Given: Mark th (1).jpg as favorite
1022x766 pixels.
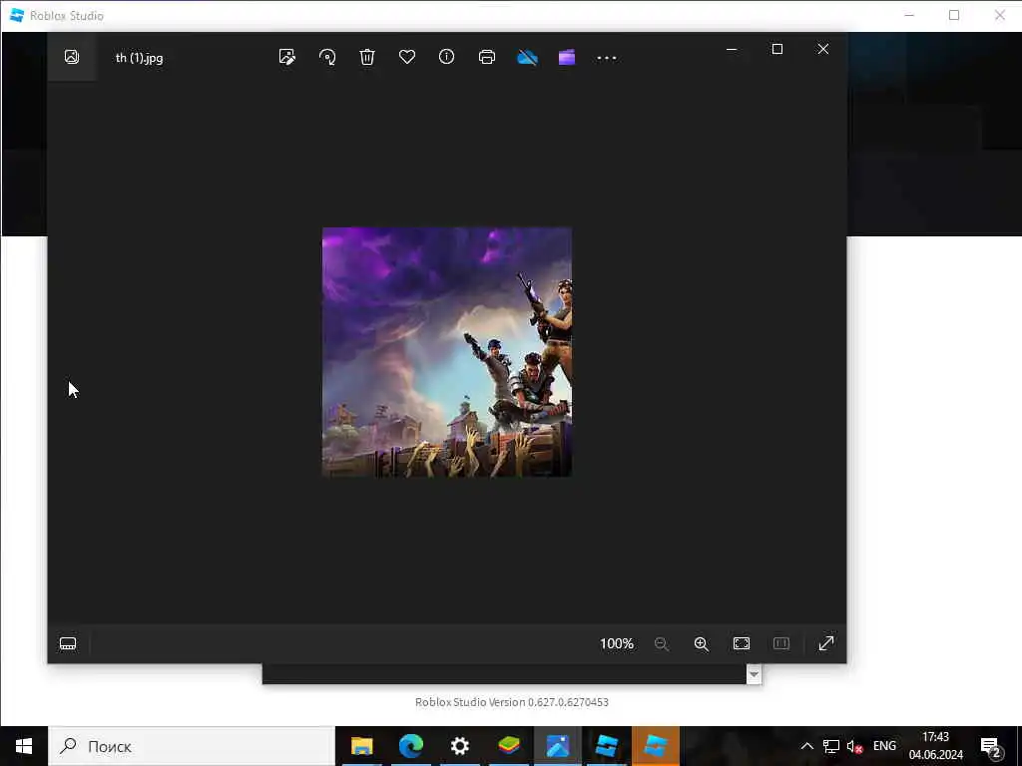Looking at the screenshot, I should 407,57.
